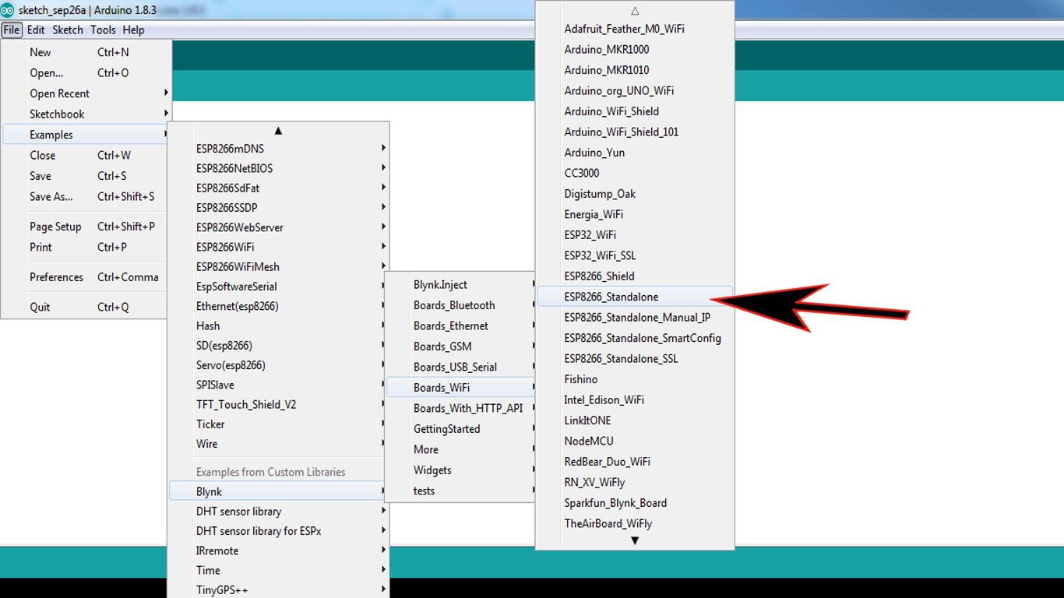Open DHT sensor library examples
The height and width of the screenshot is (598, 1064).
[x=278, y=512]
